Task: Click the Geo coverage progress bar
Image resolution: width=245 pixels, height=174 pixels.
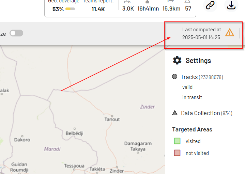Action: click(x=70, y=9)
